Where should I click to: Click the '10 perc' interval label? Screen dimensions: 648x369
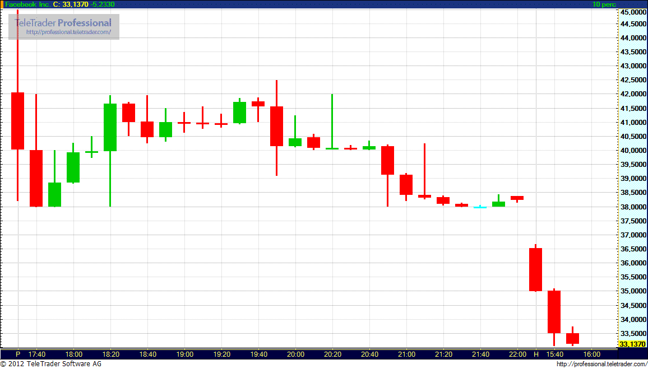tap(604, 4)
